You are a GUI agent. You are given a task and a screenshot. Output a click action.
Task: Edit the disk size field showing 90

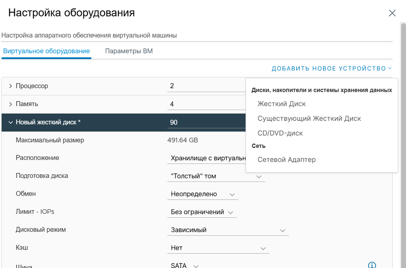(206, 123)
